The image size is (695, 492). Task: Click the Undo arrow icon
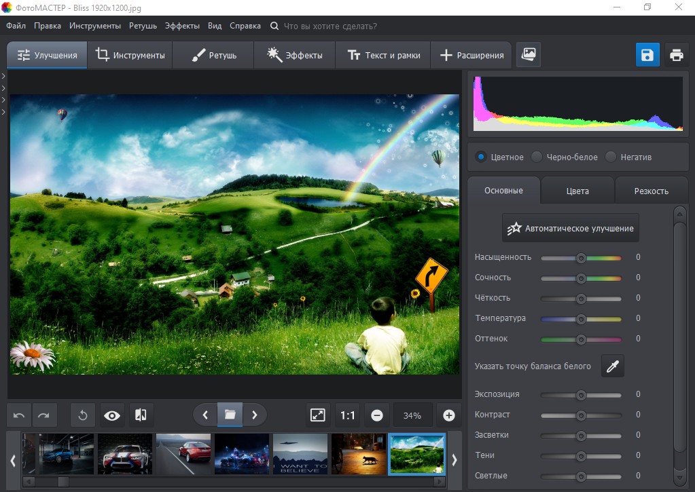pos(20,415)
